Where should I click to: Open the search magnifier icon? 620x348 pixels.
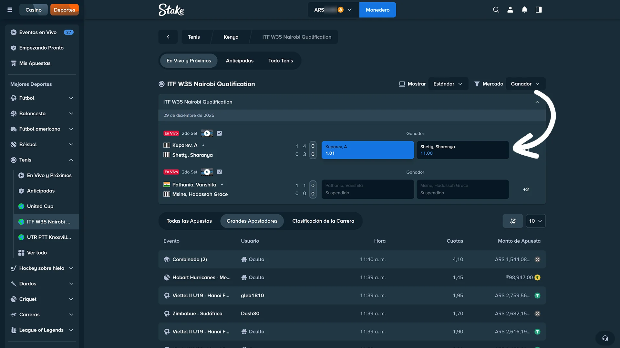[496, 10]
